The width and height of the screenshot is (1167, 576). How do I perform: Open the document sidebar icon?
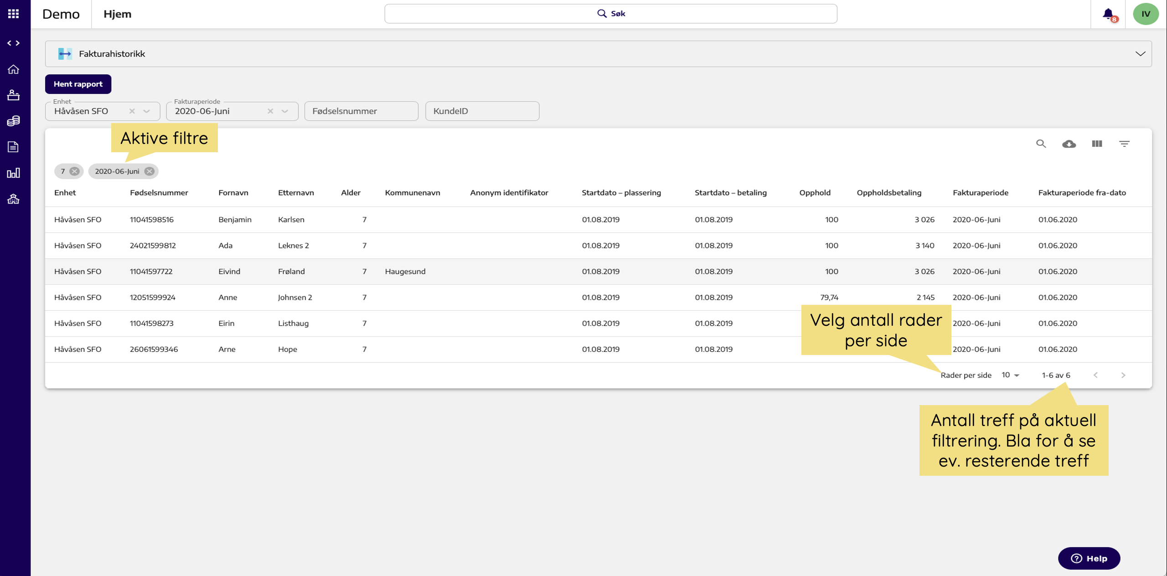click(x=13, y=147)
